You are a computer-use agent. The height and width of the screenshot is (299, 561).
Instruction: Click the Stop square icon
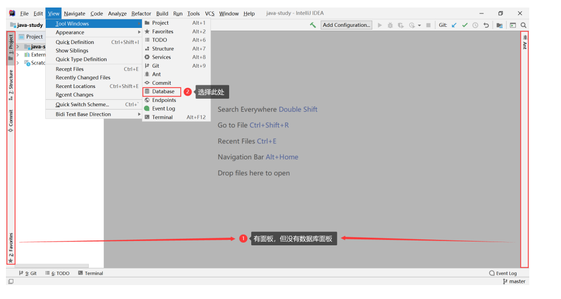point(428,25)
